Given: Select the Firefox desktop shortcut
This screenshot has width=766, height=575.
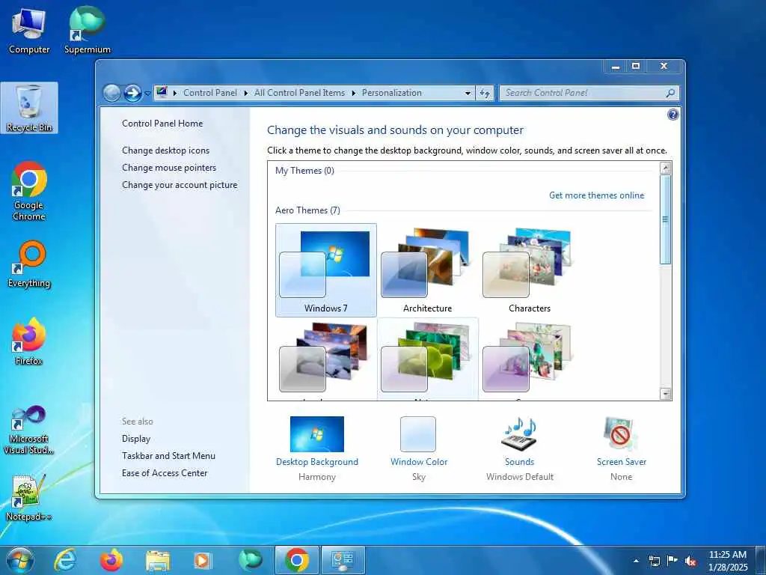Looking at the screenshot, I should click(x=29, y=341).
